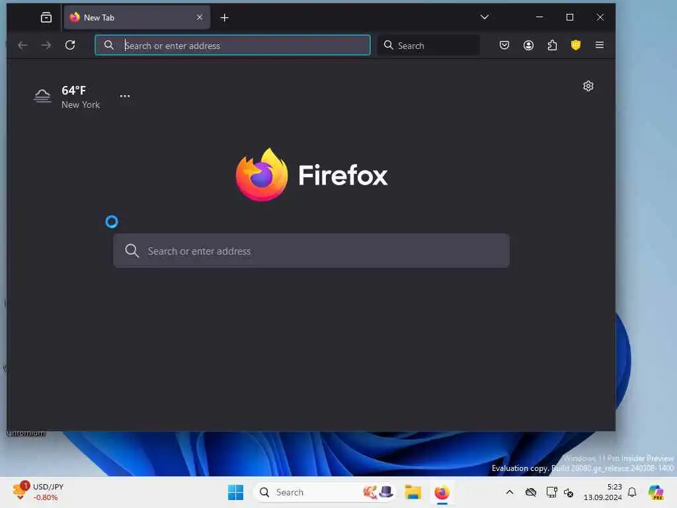Close the New Tab tab
This screenshot has height=508, width=677.
click(x=200, y=17)
